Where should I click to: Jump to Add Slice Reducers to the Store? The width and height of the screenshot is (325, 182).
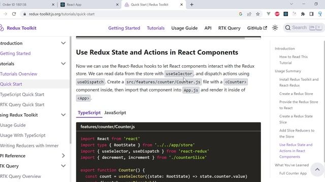pyautogui.click(x=297, y=133)
